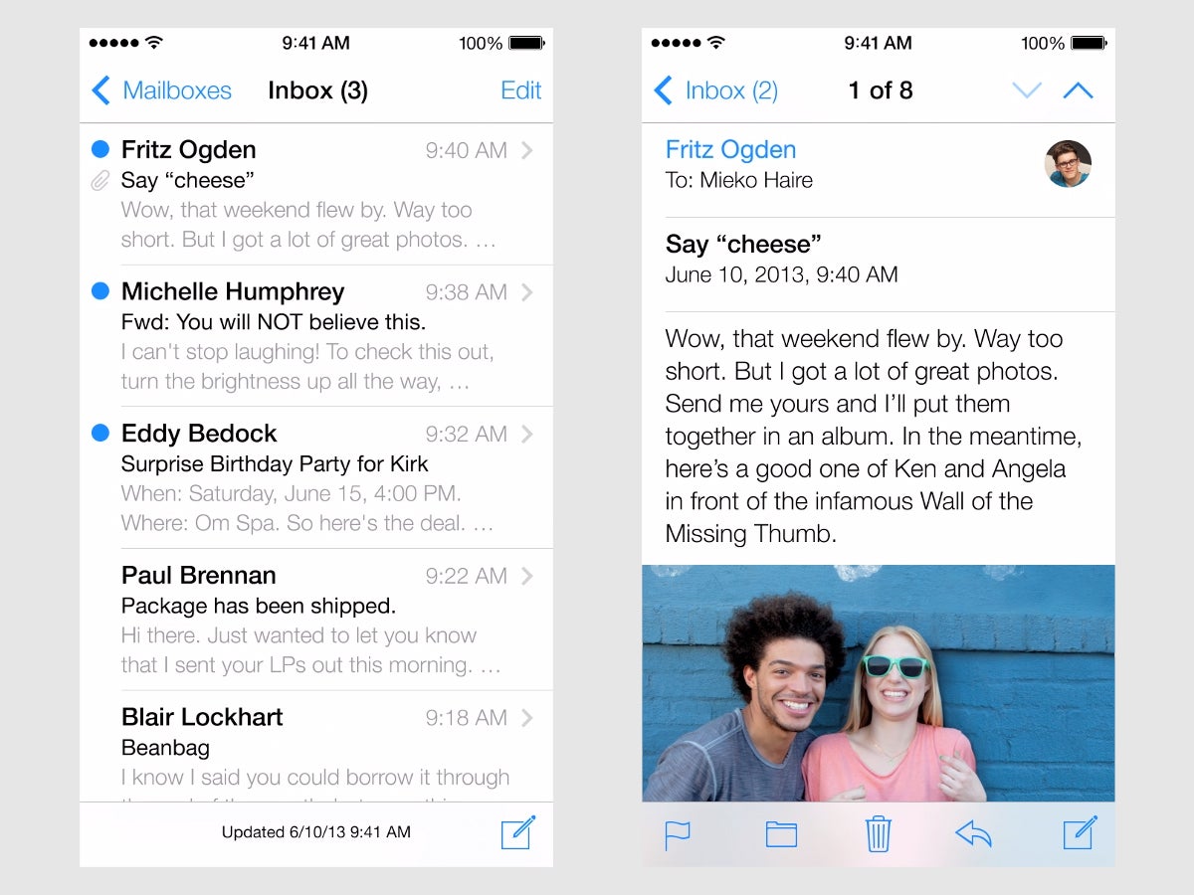1194x895 pixels.
Task: Select the Paul Brennan message row
Action: pos(316,620)
